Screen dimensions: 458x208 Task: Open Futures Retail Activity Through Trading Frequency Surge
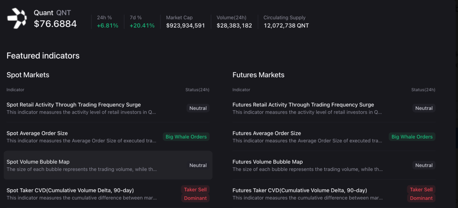click(303, 105)
